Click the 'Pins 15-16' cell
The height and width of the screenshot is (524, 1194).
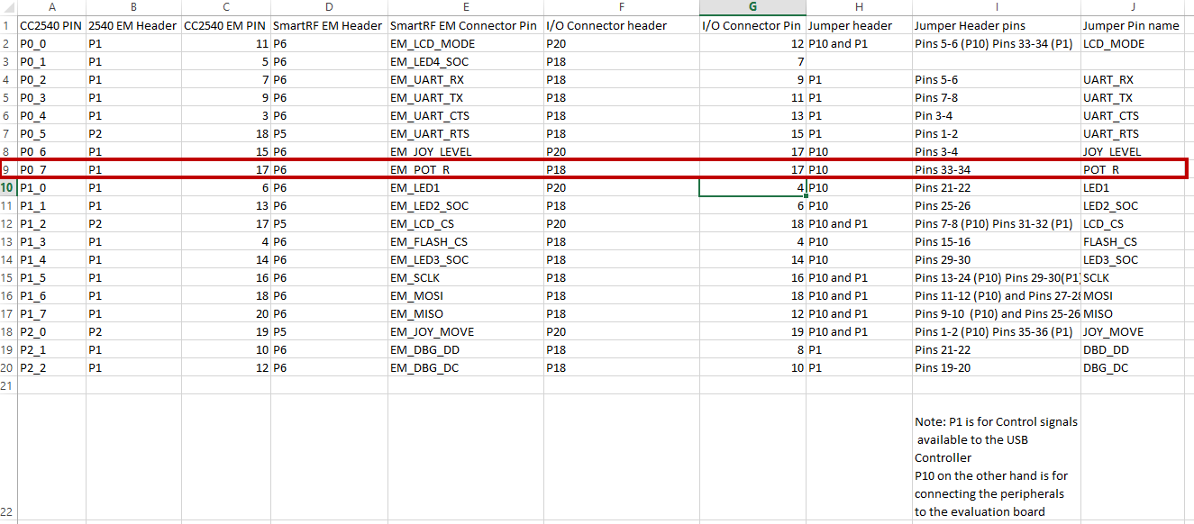click(997, 241)
